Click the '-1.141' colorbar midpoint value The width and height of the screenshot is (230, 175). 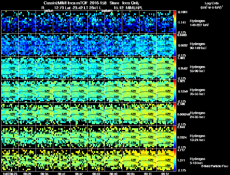coord(182,22)
